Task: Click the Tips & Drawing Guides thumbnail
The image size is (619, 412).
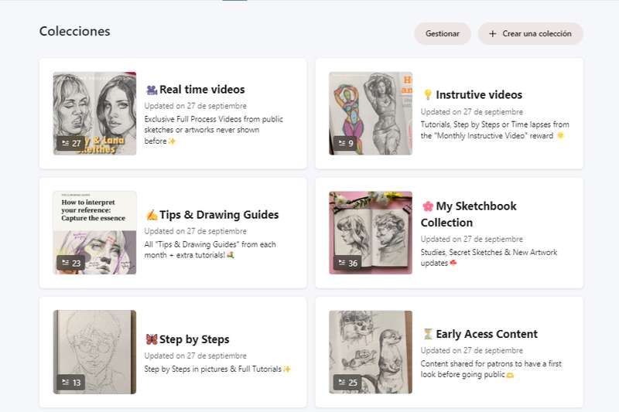Action: coord(94,233)
